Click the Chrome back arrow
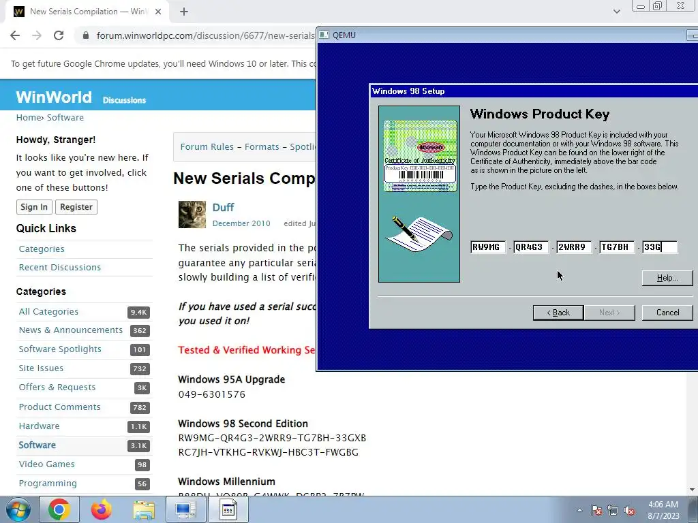 [x=15, y=35]
